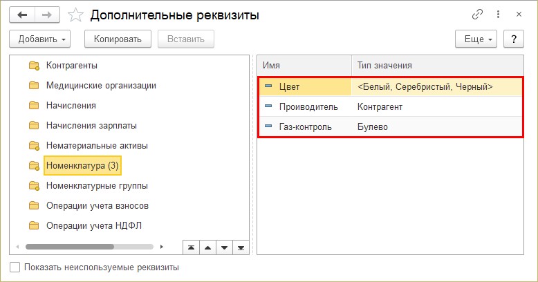Move list to the top arrow button
The height and width of the screenshot is (282, 538).
click(191, 247)
